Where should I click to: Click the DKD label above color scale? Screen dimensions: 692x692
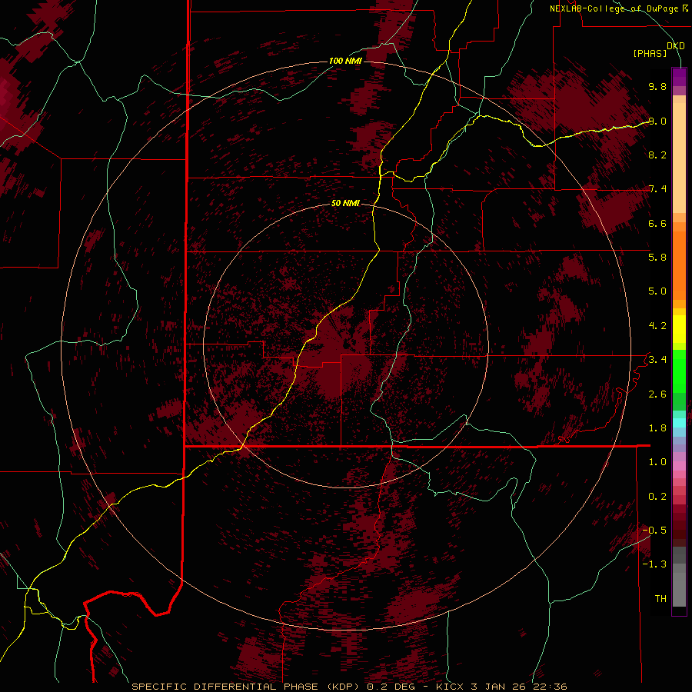point(676,46)
